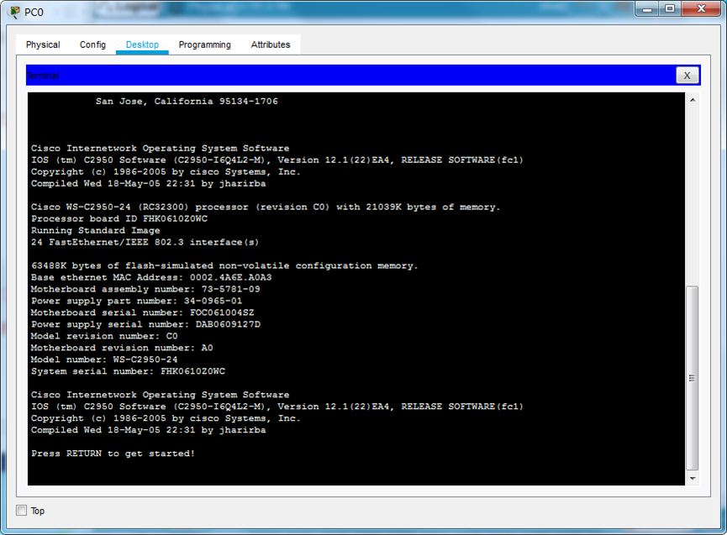Enable the Top checkbox
Viewport: 727px width, 535px height.
pyautogui.click(x=21, y=511)
